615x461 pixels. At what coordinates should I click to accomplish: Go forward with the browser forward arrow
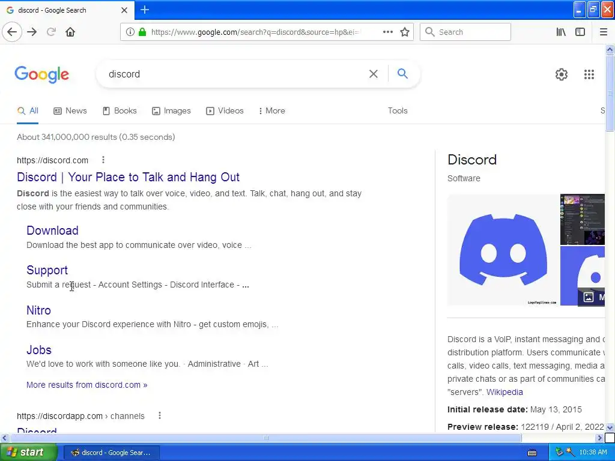[32, 32]
